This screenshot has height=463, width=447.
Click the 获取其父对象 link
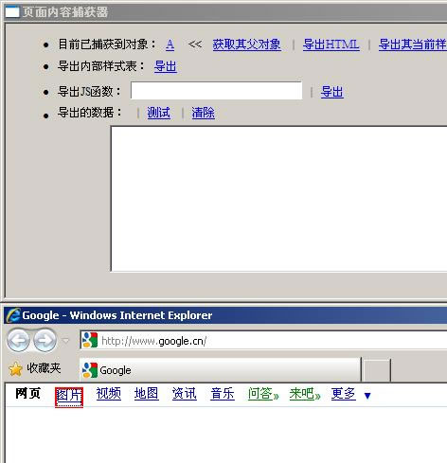pyautogui.click(x=246, y=45)
